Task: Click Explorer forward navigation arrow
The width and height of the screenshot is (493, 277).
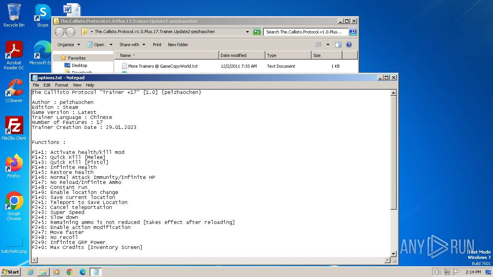Action: pyautogui.click(x=70, y=32)
